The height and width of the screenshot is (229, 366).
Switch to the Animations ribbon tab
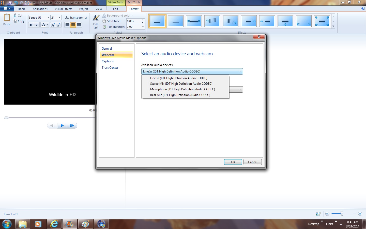(40, 9)
